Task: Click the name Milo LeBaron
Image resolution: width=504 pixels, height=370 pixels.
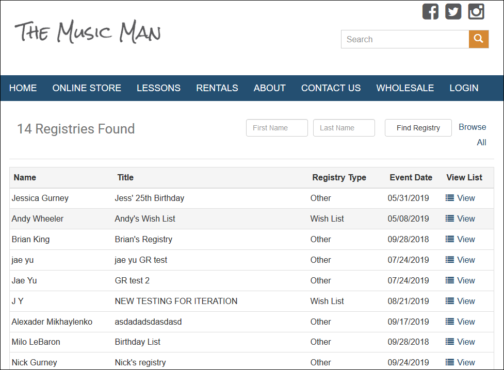Action: (x=36, y=342)
